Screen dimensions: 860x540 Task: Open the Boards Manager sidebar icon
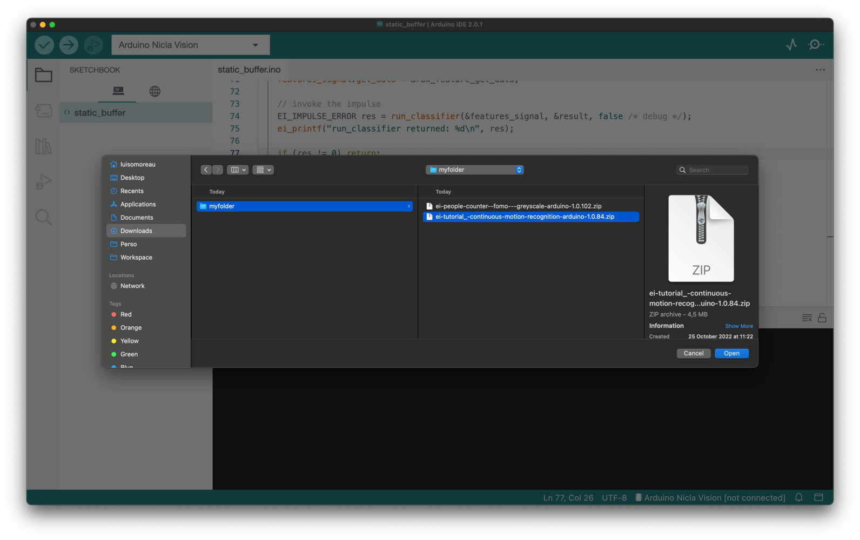pyautogui.click(x=43, y=111)
